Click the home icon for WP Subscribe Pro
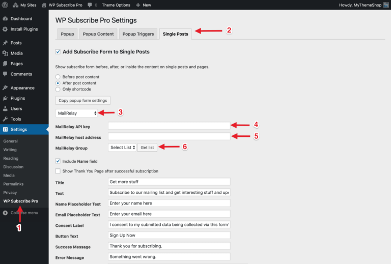The width and height of the screenshot is (391, 264). pyautogui.click(x=44, y=5)
